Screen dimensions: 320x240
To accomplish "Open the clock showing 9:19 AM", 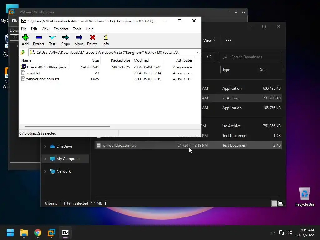I will (x=305, y=232).
